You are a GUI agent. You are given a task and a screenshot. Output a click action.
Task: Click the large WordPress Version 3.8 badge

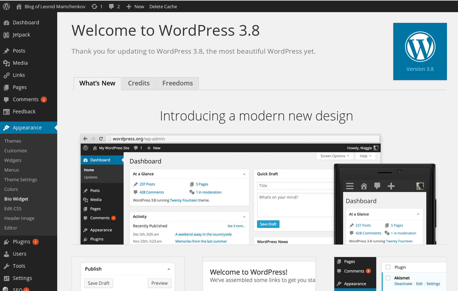tap(420, 51)
